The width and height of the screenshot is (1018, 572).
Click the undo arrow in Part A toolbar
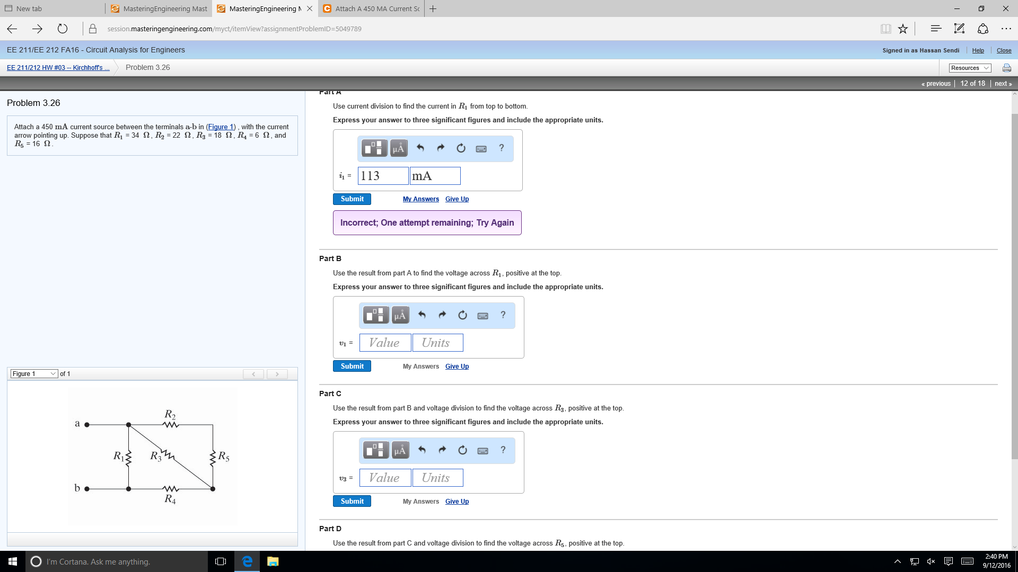(x=420, y=148)
